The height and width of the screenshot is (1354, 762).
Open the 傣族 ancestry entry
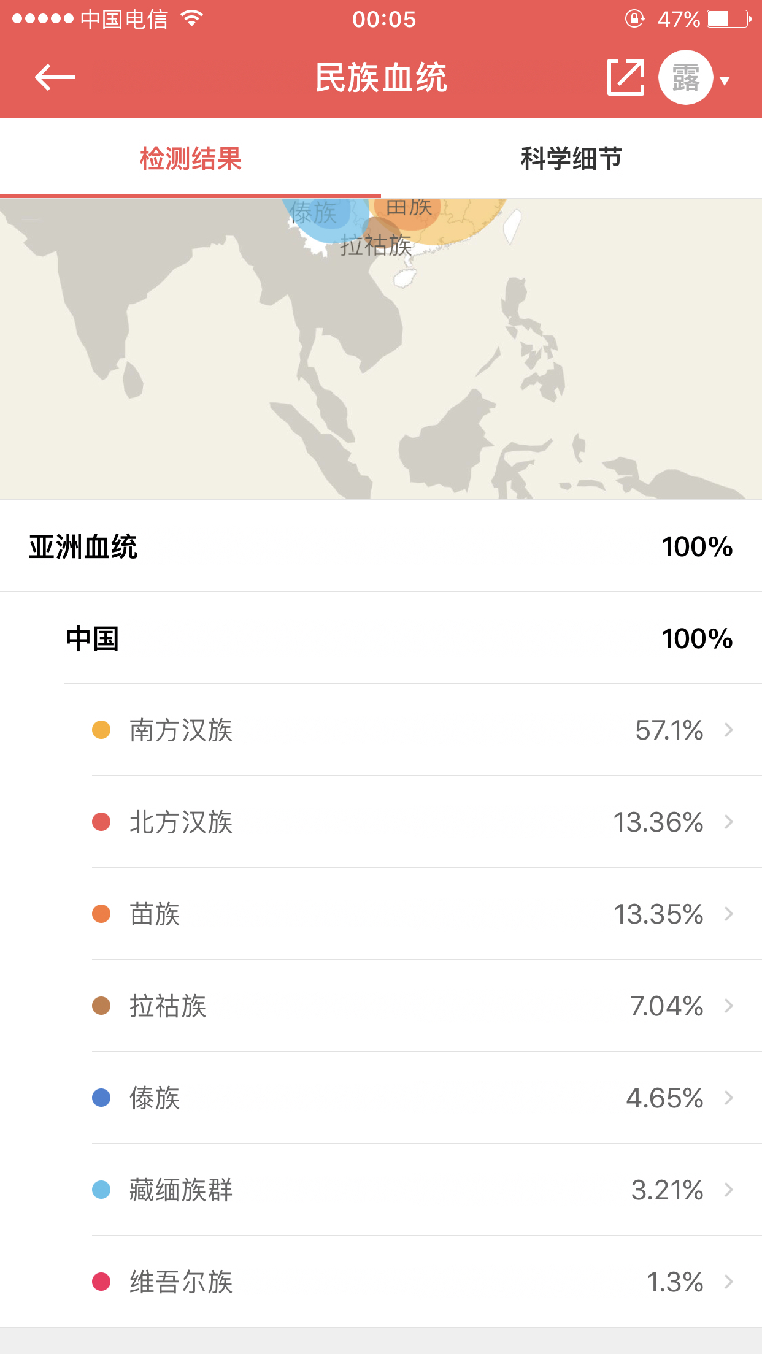coord(155,1098)
